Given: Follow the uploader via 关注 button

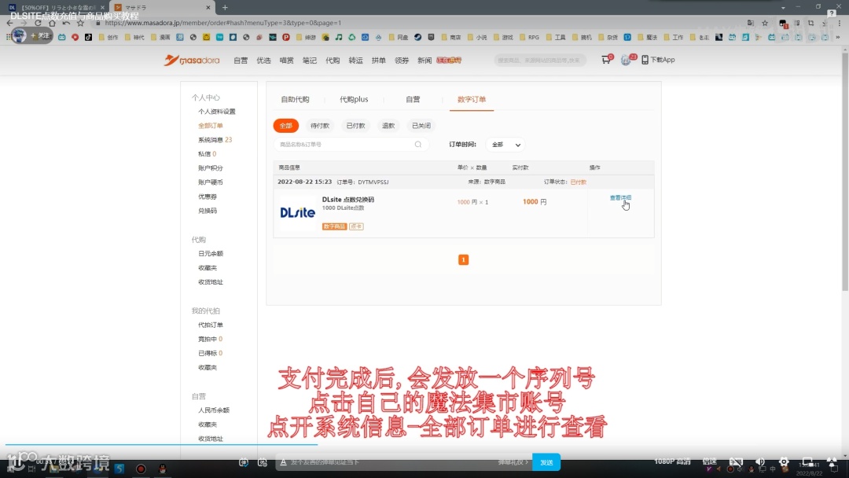Looking at the screenshot, I should click(40, 35).
